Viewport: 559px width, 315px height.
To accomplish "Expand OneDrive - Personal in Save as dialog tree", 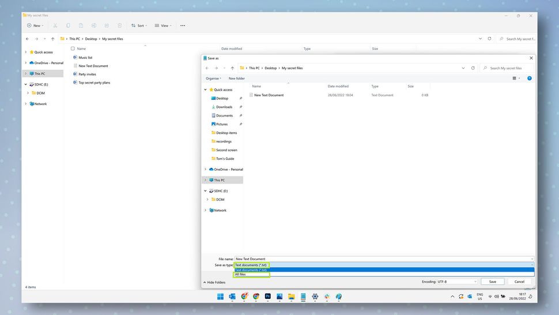I will pyautogui.click(x=205, y=170).
